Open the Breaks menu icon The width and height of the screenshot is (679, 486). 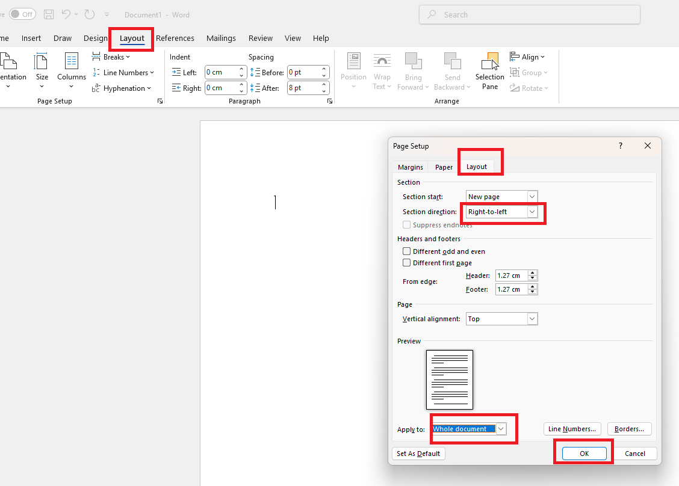(x=96, y=57)
